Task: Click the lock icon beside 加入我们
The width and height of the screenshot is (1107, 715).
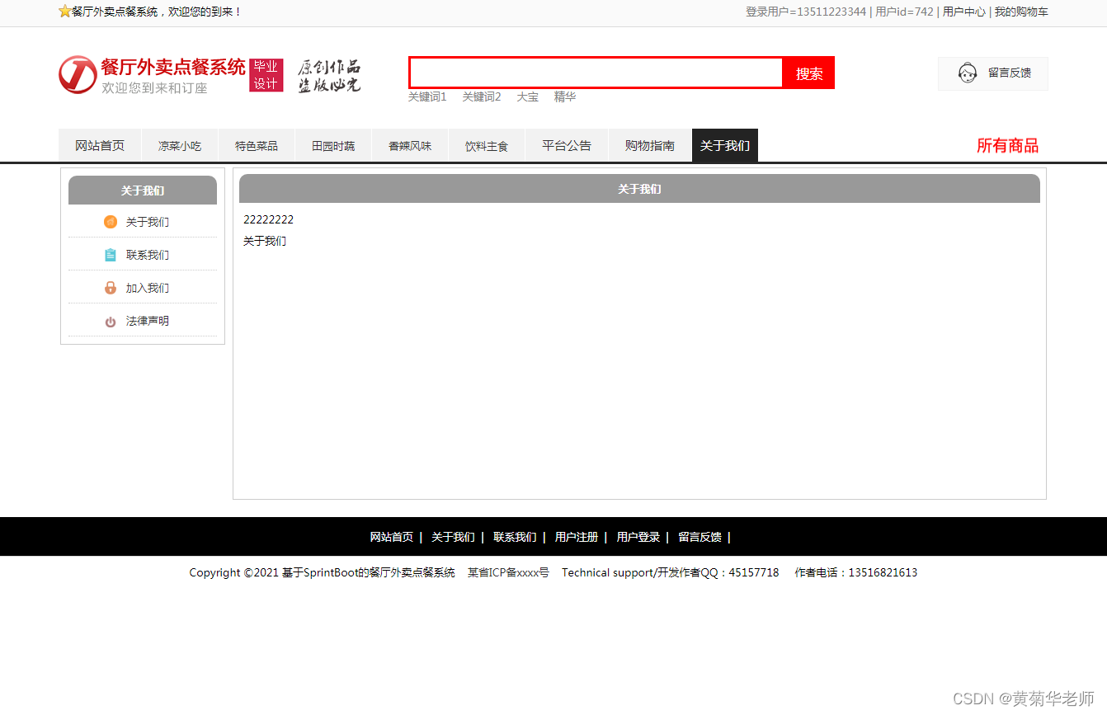Action: [111, 288]
